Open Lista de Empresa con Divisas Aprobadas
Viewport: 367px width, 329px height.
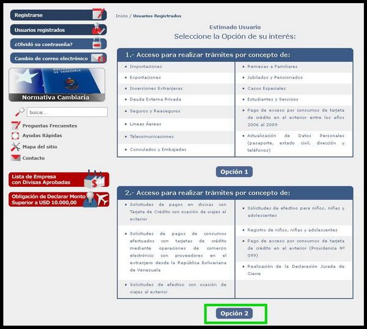(59, 180)
